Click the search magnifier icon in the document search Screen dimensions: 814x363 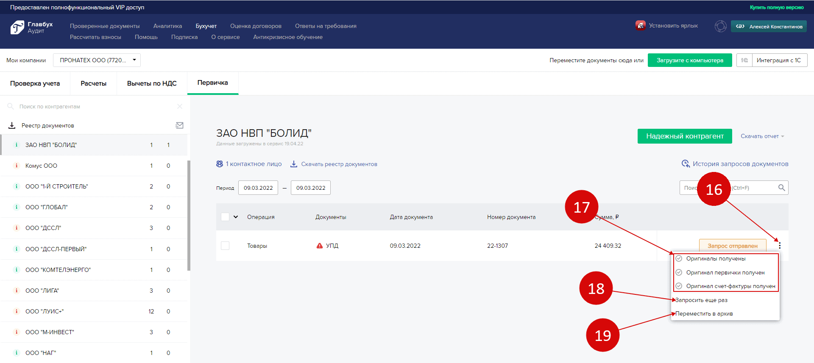point(781,188)
